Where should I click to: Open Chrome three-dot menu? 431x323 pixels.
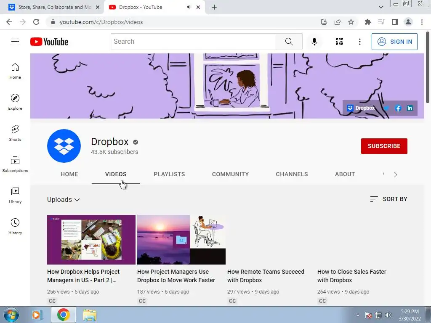point(422,22)
